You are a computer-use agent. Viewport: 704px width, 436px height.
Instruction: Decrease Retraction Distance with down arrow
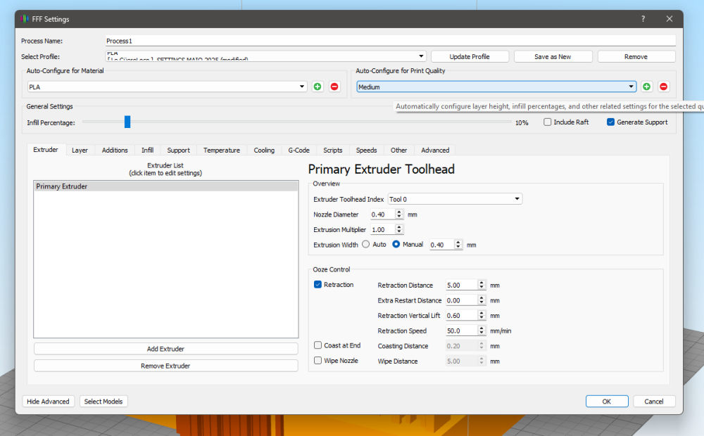[482, 288]
